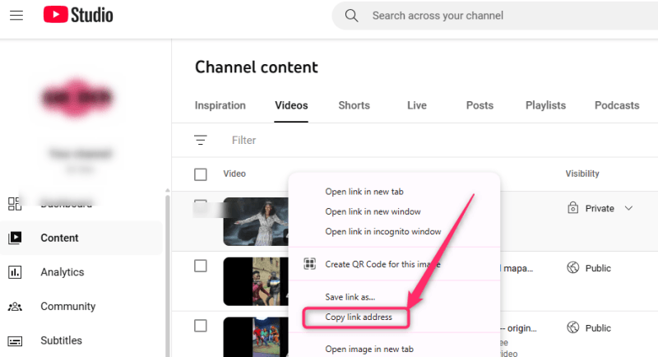Select the third video's checkbox
This screenshot has width=658, height=357.
click(201, 326)
